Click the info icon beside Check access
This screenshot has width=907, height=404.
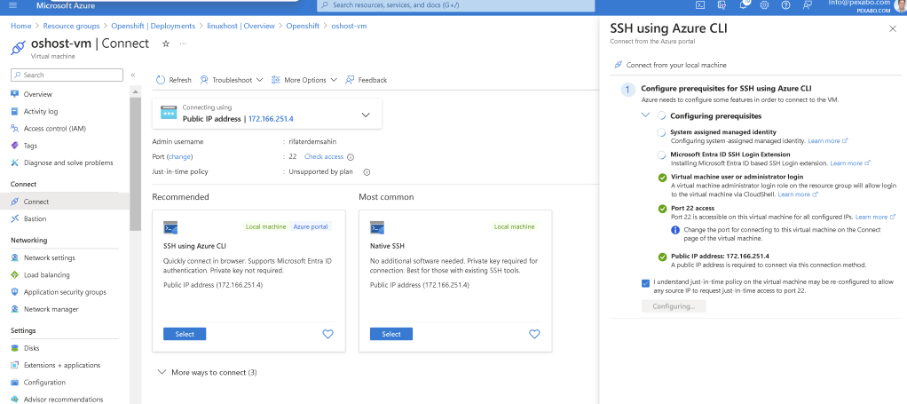coord(351,157)
